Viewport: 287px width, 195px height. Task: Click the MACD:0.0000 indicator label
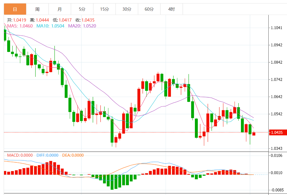click(x=20, y=155)
